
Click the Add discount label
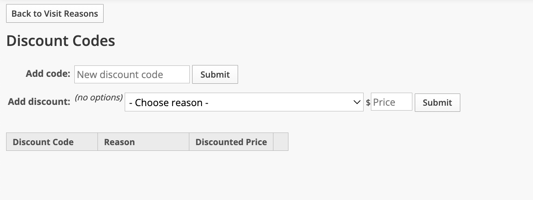39,102
